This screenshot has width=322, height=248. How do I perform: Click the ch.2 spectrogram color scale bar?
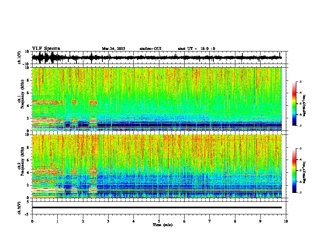(x=294, y=171)
